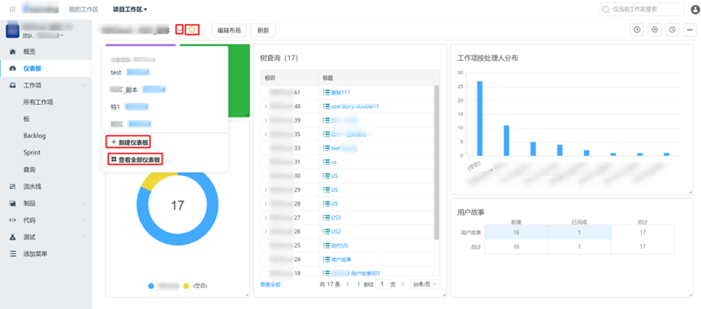Image resolution: width=701 pixels, height=309 pixels.
Task: Click the tree query vertical scrollbar
Action: pyautogui.click(x=436, y=162)
